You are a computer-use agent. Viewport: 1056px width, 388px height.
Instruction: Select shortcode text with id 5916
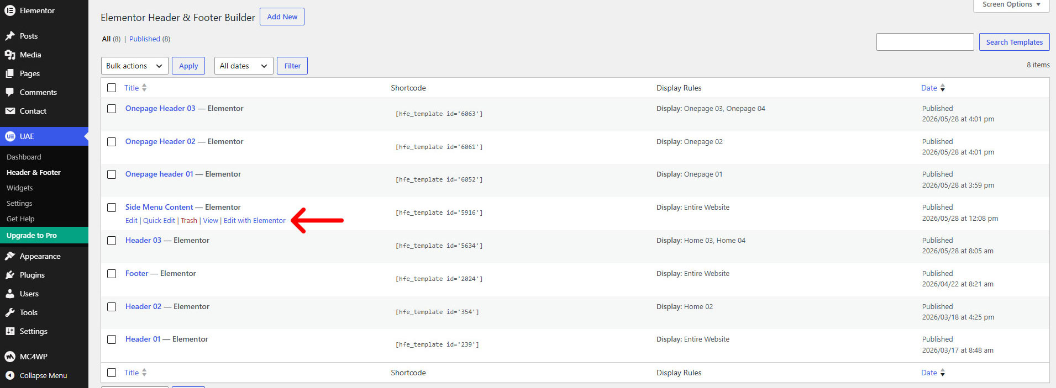pyautogui.click(x=439, y=212)
